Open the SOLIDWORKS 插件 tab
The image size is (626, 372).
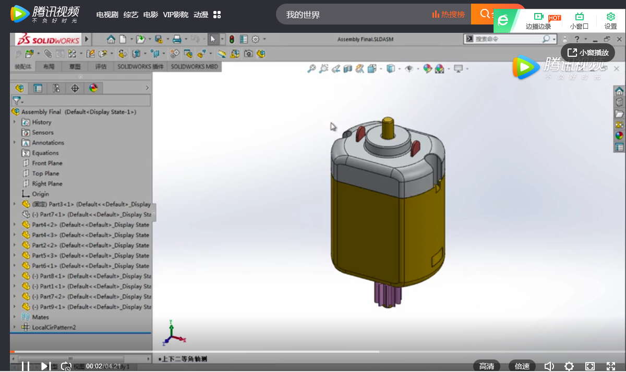tap(140, 67)
